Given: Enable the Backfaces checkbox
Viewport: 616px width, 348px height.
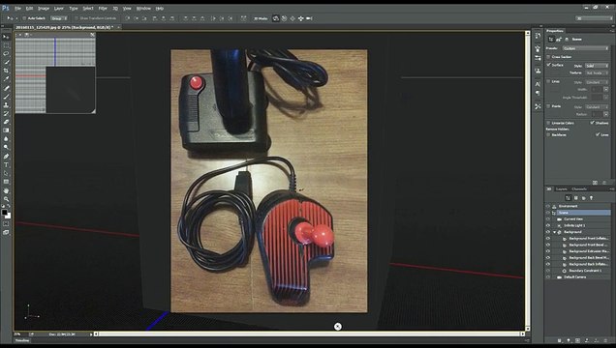Looking at the screenshot, I should pyautogui.click(x=548, y=134).
